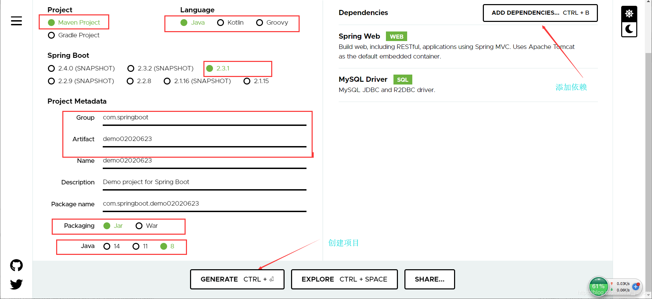The width and height of the screenshot is (652, 299).
Task: Switch to light theme sun icon
Action: 629,14
